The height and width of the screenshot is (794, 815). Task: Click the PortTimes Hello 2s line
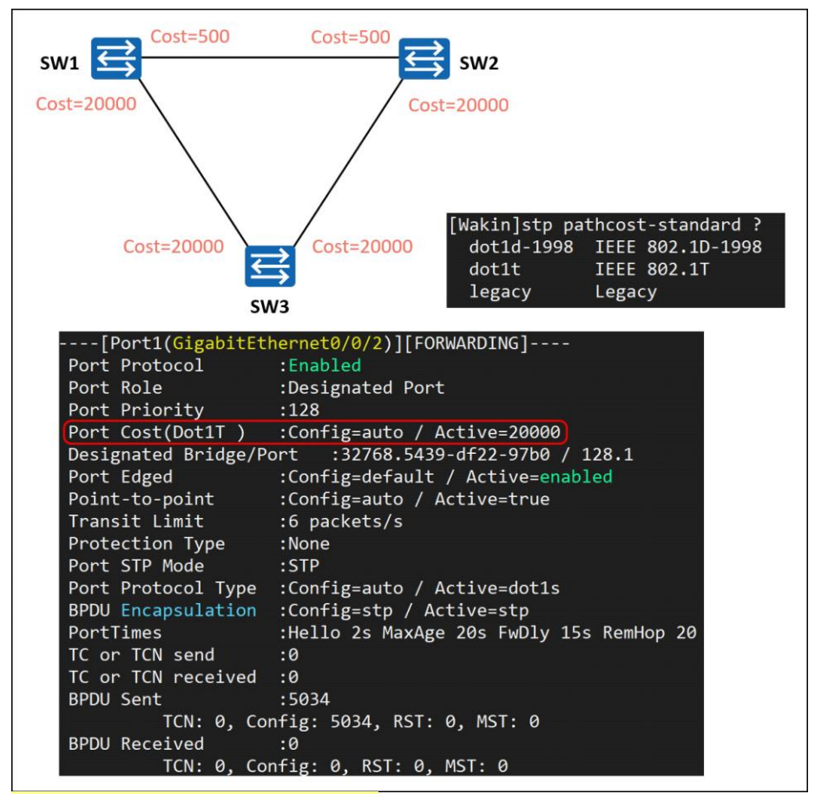click(383, 633)
